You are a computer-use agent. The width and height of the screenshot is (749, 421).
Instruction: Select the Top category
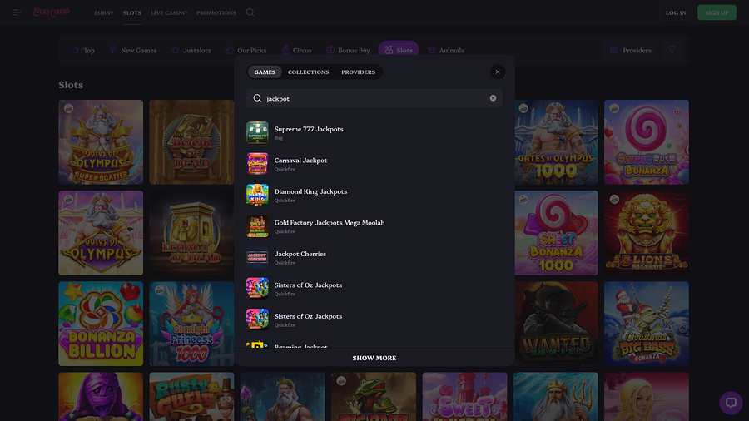[x=83, y=50]
